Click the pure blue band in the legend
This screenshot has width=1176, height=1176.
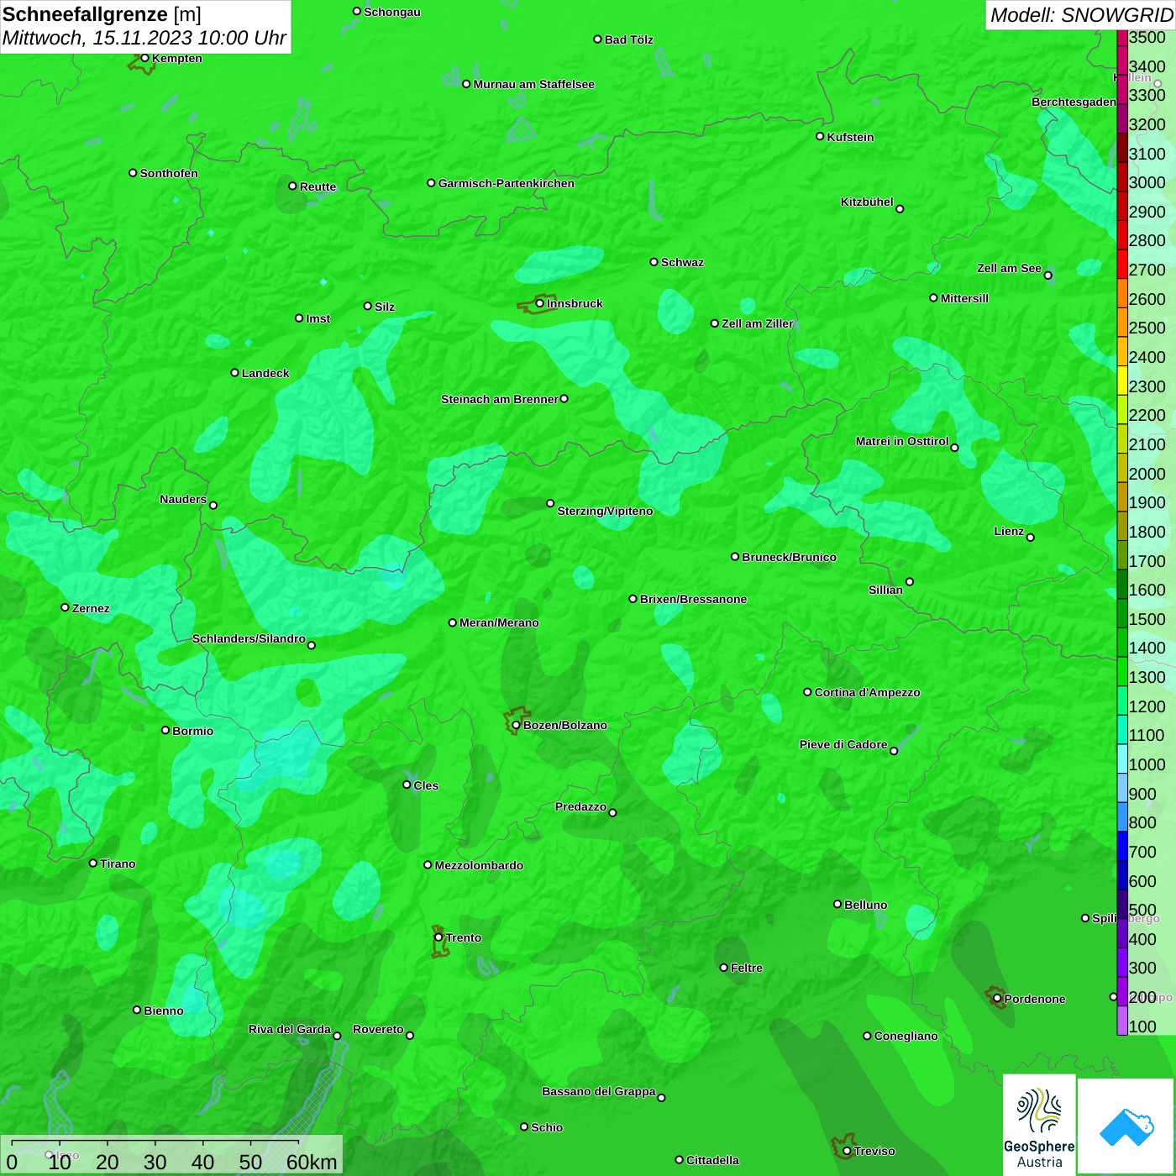pos(1122,846)
